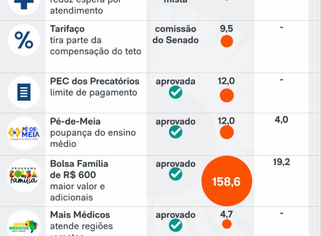Click the blue medical cross icon
The width and height of the screenshot is (321, 236).
point(24,4)
